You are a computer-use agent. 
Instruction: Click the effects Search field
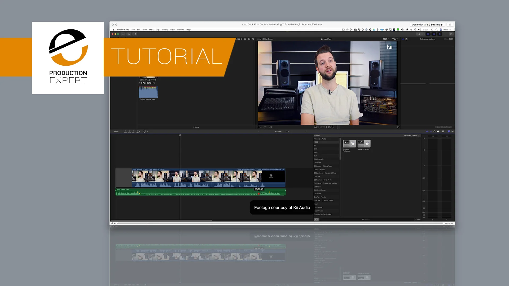coord(367,220)
